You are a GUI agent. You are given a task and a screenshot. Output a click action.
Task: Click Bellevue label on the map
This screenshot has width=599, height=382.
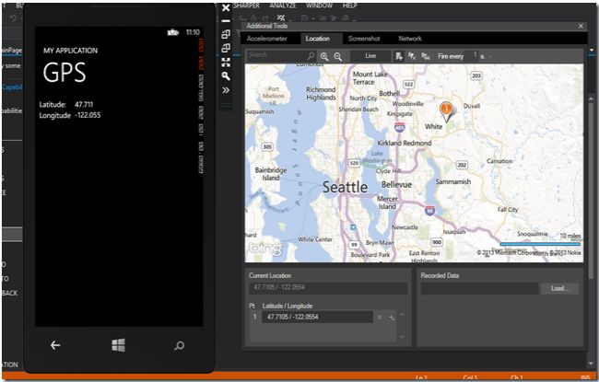[x=396, y=185]
